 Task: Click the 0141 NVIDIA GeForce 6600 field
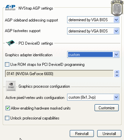[59, 73]
